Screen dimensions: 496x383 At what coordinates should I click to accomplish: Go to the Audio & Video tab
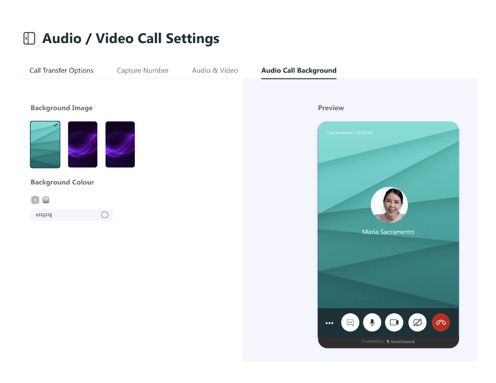click(x=215, y=71)
